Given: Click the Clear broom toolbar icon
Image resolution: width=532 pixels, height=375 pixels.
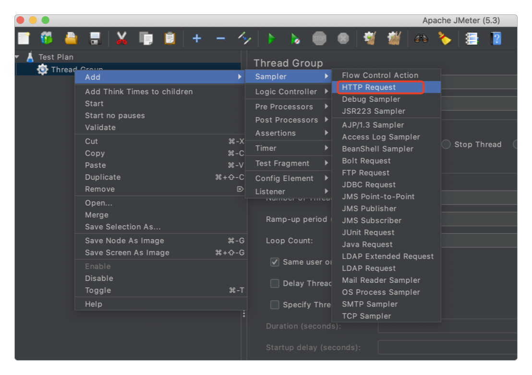Looking at the screenshot, I should click(370, 38).
